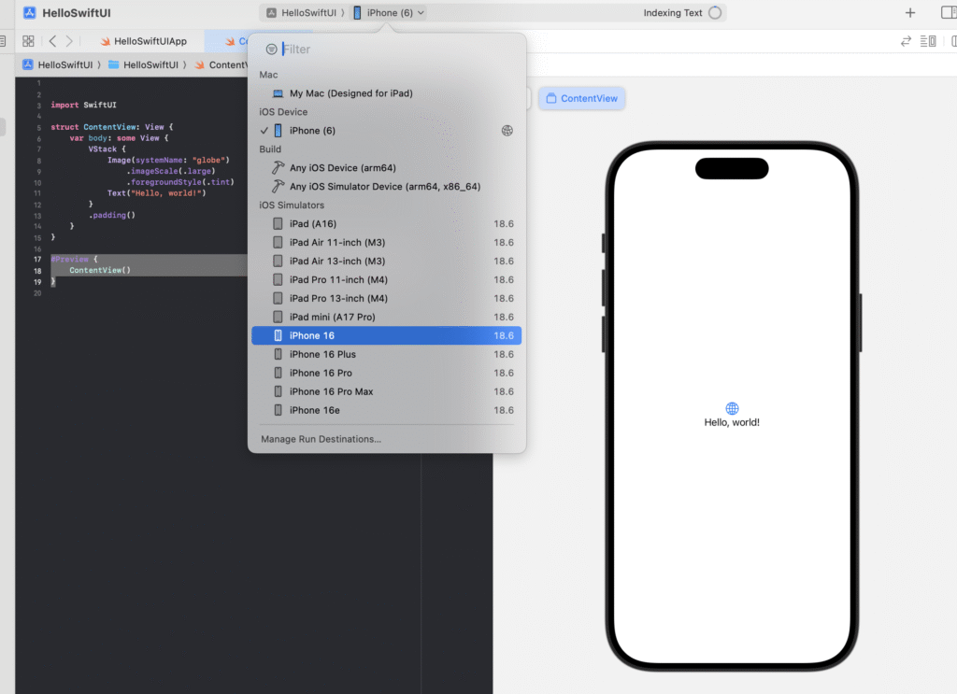957x694 pixels.
Task: Click the "VStack {" code line
Action: (107, 149)
